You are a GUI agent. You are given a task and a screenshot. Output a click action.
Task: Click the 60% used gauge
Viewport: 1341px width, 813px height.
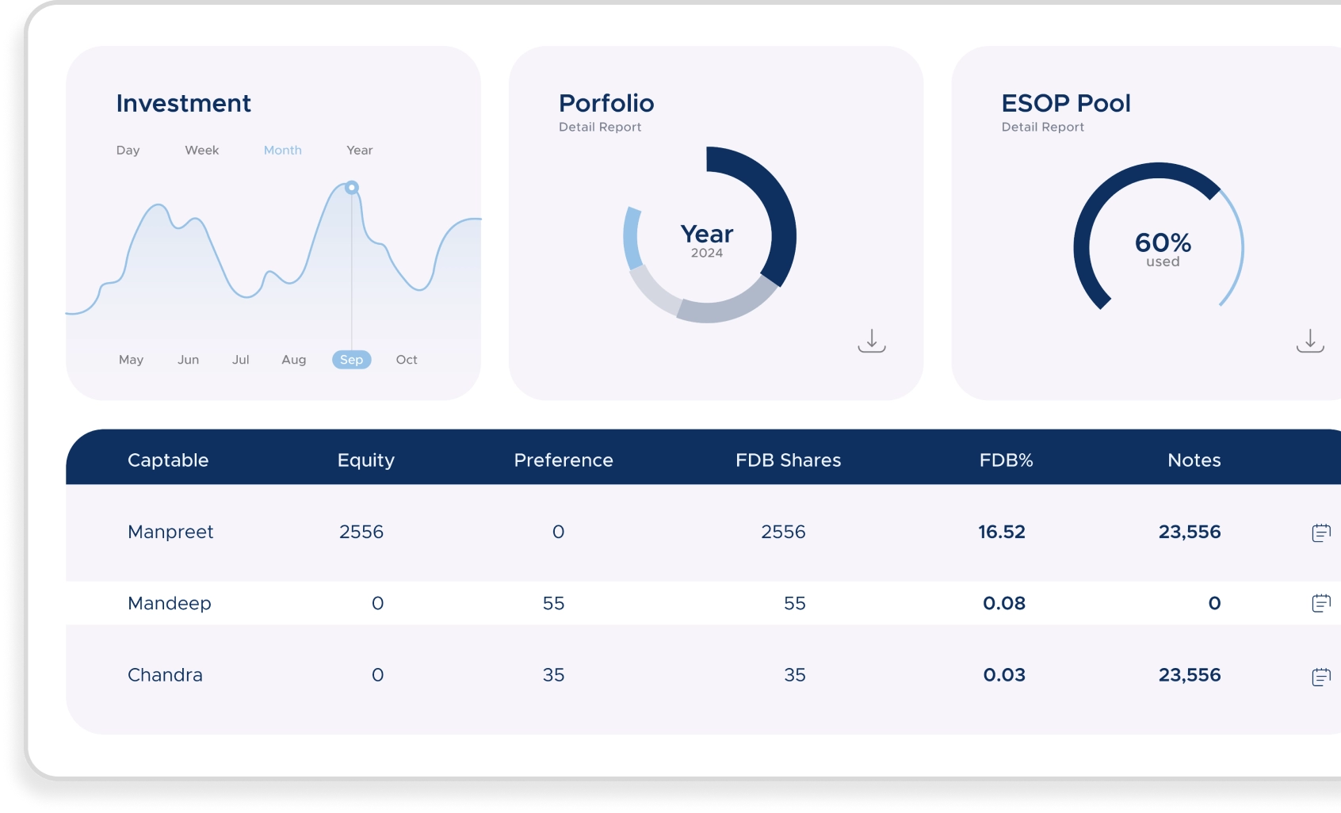click(1162, 250)
